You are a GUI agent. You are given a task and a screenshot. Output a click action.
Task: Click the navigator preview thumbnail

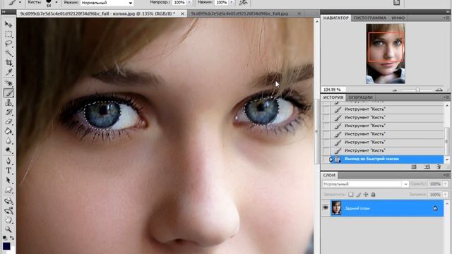(386, 54)
